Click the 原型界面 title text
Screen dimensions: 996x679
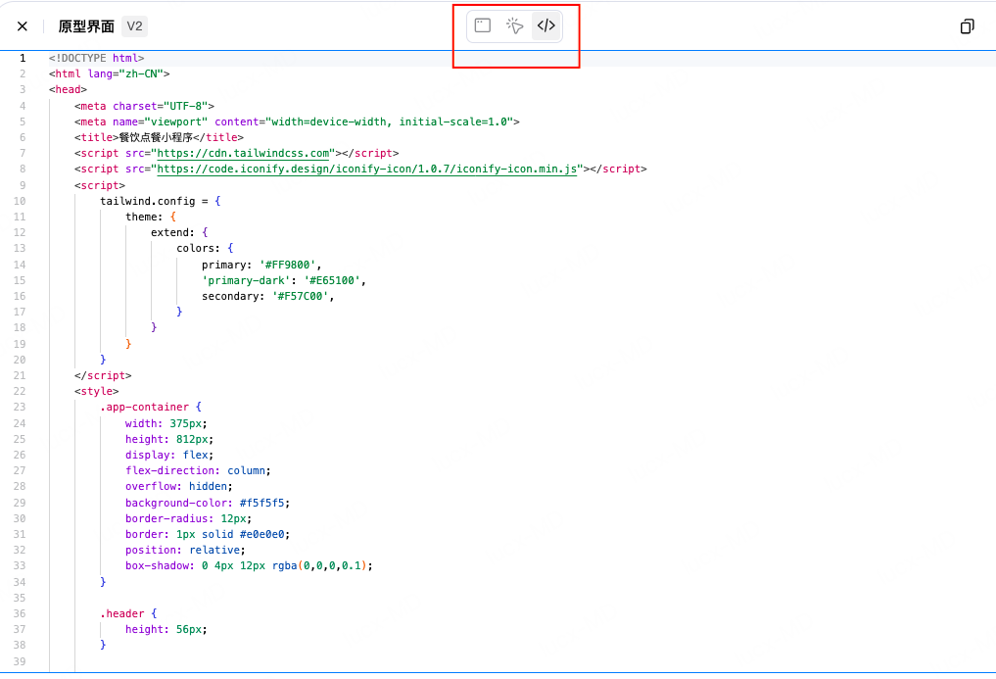86,26
